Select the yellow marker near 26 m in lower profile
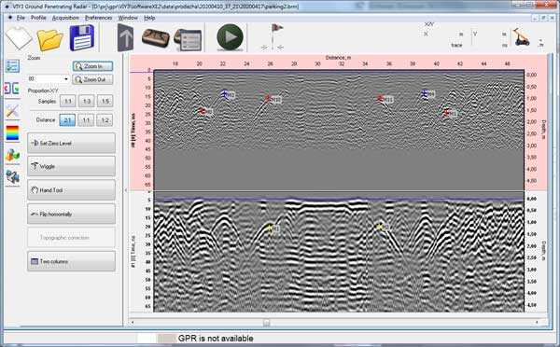Screen dimensions: 560x347 click(270, 228)
